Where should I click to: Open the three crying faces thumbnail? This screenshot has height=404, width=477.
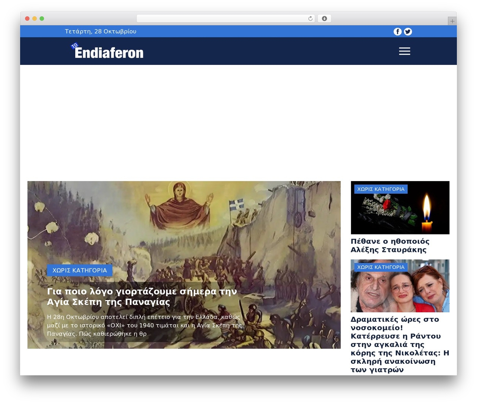(x=400, y=286)
